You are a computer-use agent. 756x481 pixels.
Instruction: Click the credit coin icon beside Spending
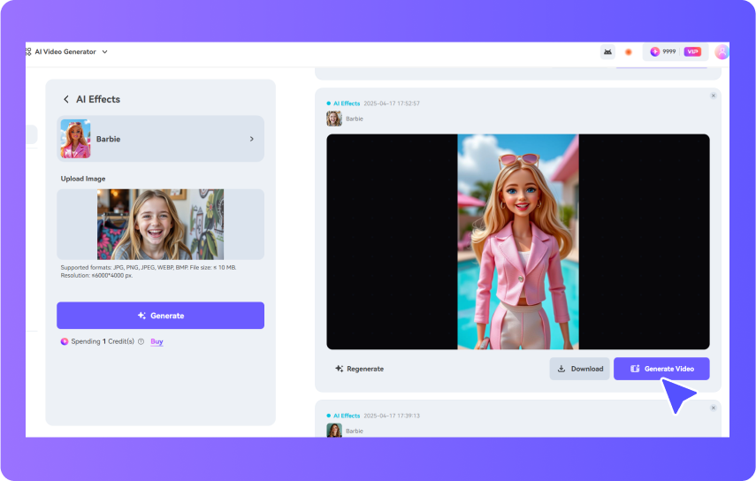click(65, 341)
